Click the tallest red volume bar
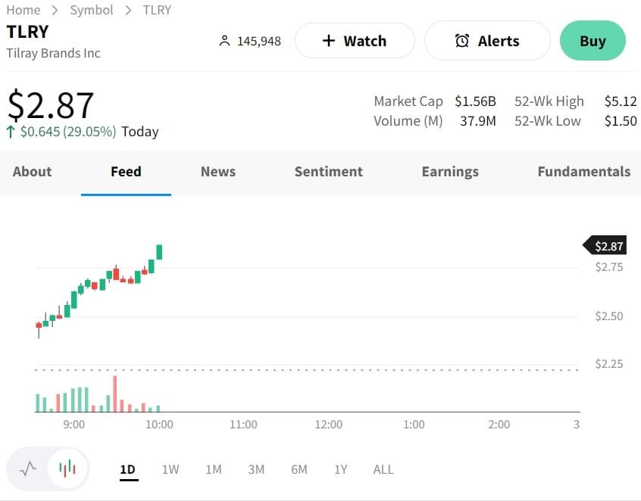 pos(114,394)
